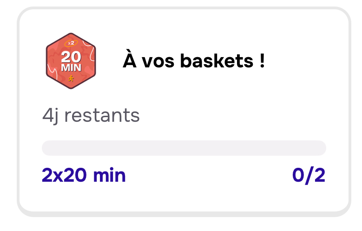Click the red hexagon 20 MIN badge
This screenshot has width=362, height=231.
click(x=71, y=61)
